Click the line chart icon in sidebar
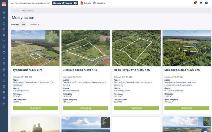212x132 pixels. [4, 41]
